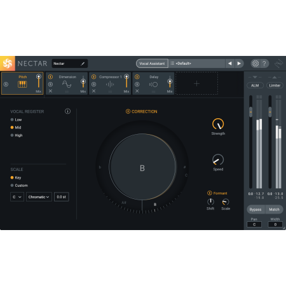Select the Delay module icon
The image size is (286, 286).
[x=153, y=85]
